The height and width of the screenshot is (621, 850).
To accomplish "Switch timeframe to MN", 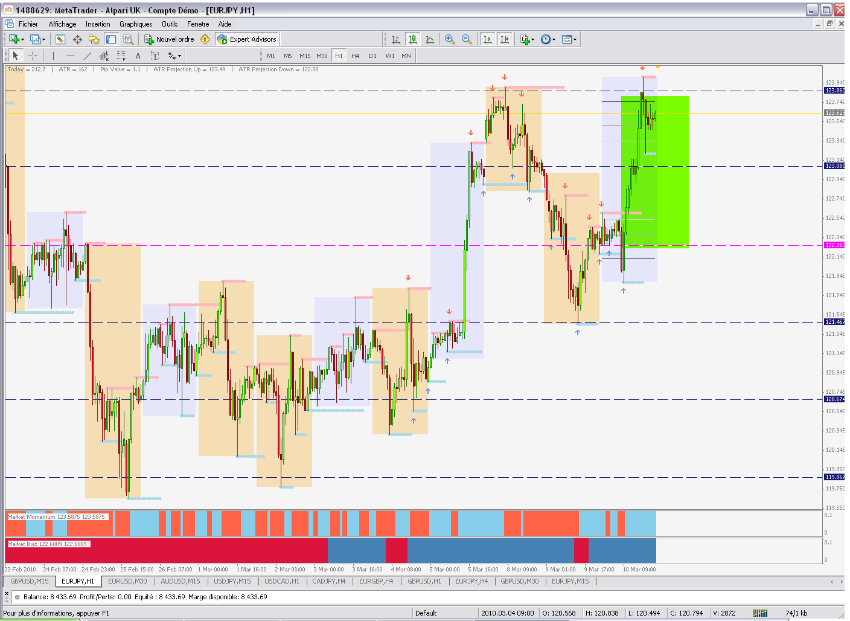I will click(x=406, y=56).
